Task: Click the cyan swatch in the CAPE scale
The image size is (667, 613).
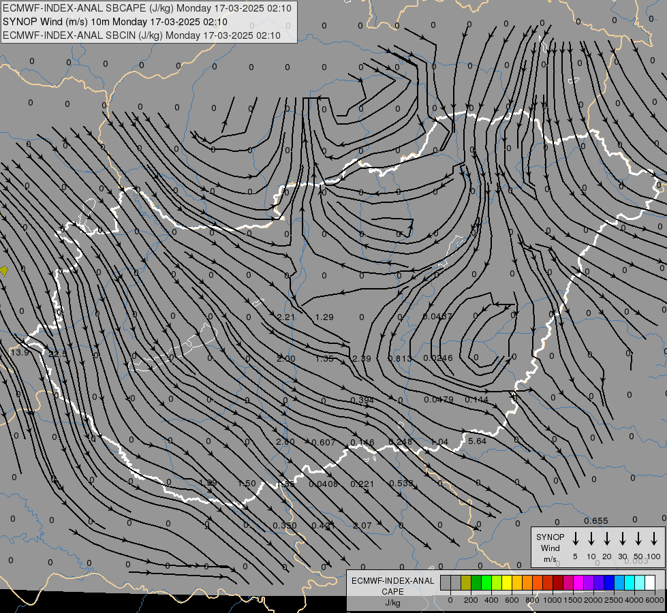Action: pyautogui.click(x=630, y=582)
